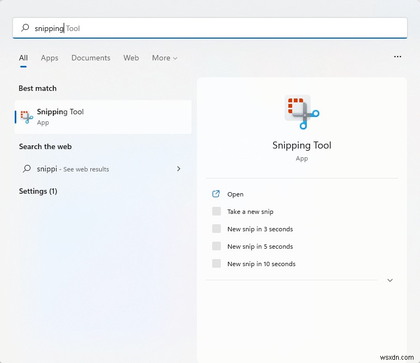The image size is (420, 363).
Task: Switch to the Web tab
Action: coord(131,58)
